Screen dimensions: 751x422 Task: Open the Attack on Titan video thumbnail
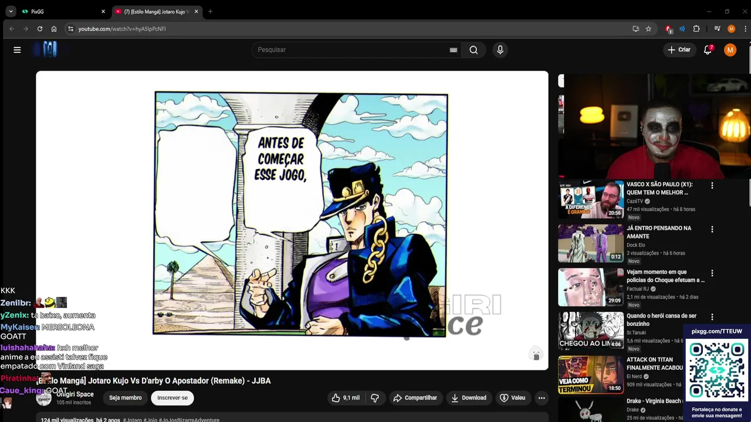tap(591, 375)
